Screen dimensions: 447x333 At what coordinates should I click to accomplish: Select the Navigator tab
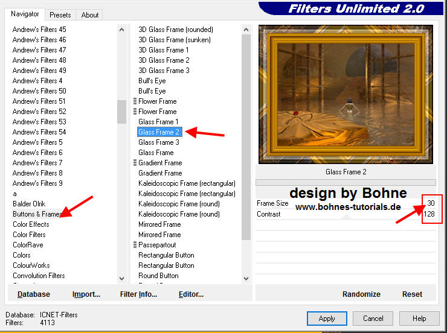coord(25,14)
